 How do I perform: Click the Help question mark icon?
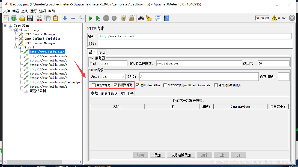click(x=166, y=18)
